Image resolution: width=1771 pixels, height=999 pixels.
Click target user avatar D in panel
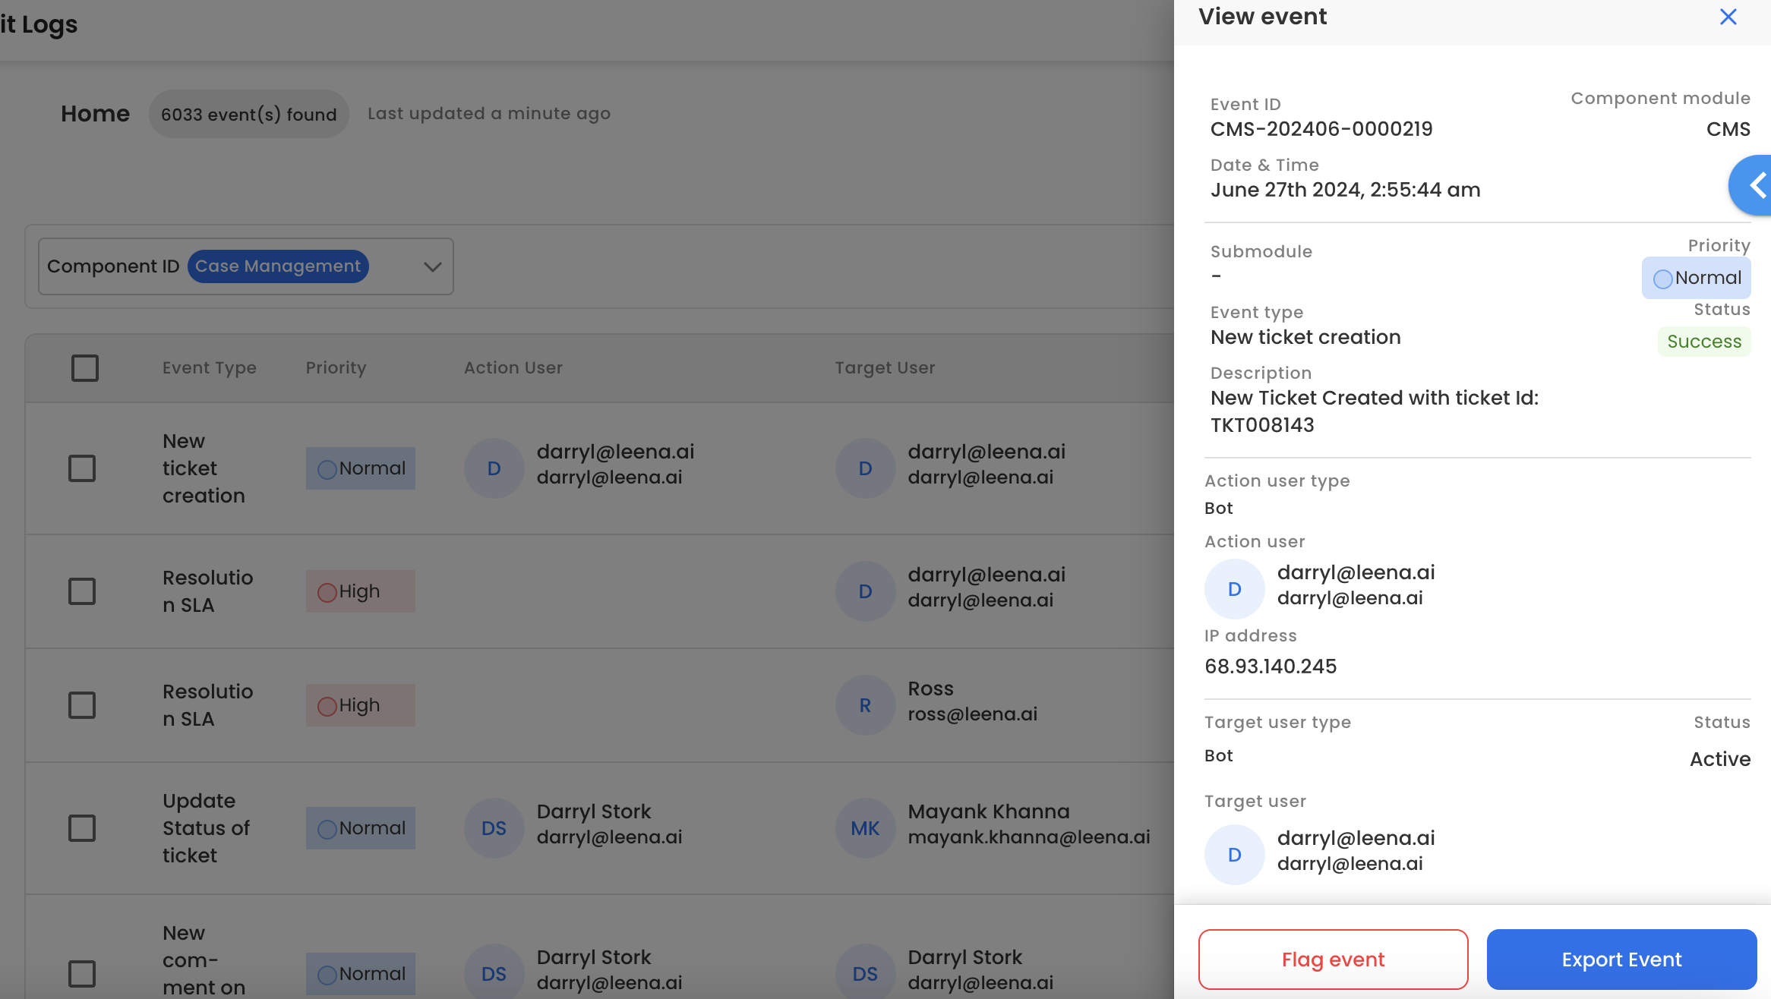1234,855
